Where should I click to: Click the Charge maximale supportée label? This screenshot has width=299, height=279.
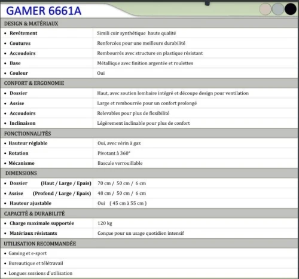[42, 223]
